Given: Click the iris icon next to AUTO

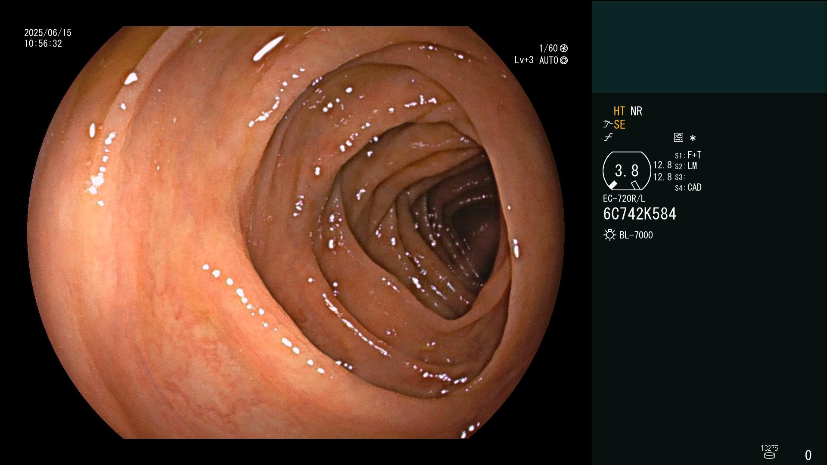Looking at the screenshot, I should [x=564, y=60].
